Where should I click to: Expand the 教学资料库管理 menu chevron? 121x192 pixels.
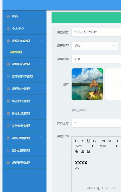click(x=41, y=76)
